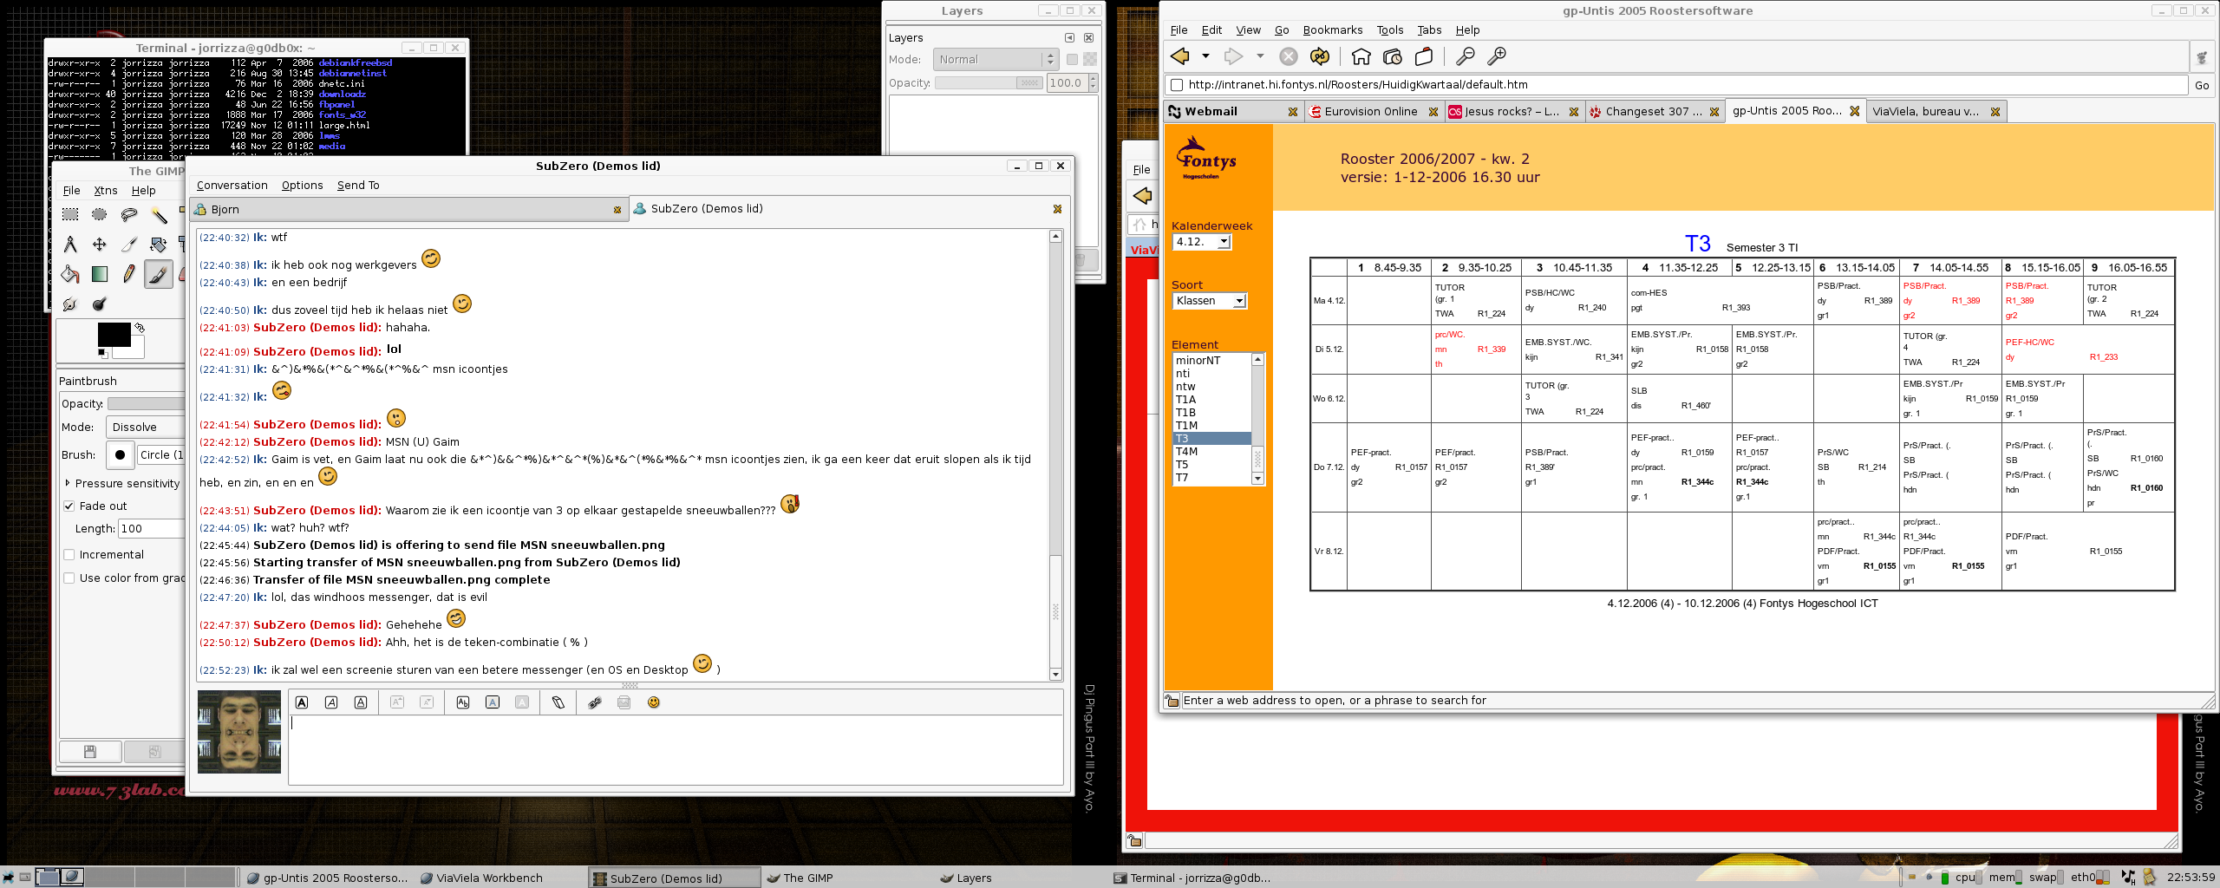2220x888 pixels.
Task: Click the eraser reset formatting icon
Action: [558, 702]
